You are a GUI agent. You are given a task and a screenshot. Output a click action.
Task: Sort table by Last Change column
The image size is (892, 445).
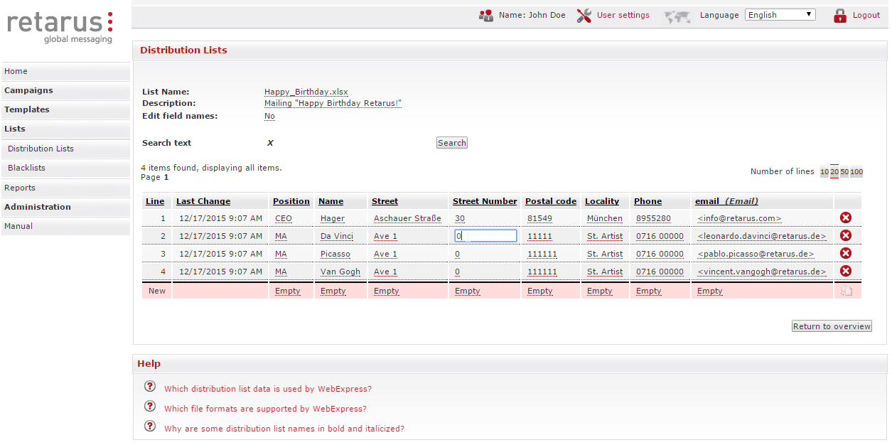click(203, 201)
